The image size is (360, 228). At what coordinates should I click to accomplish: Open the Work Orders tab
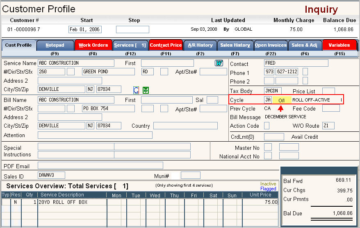(x=93, y=45)
